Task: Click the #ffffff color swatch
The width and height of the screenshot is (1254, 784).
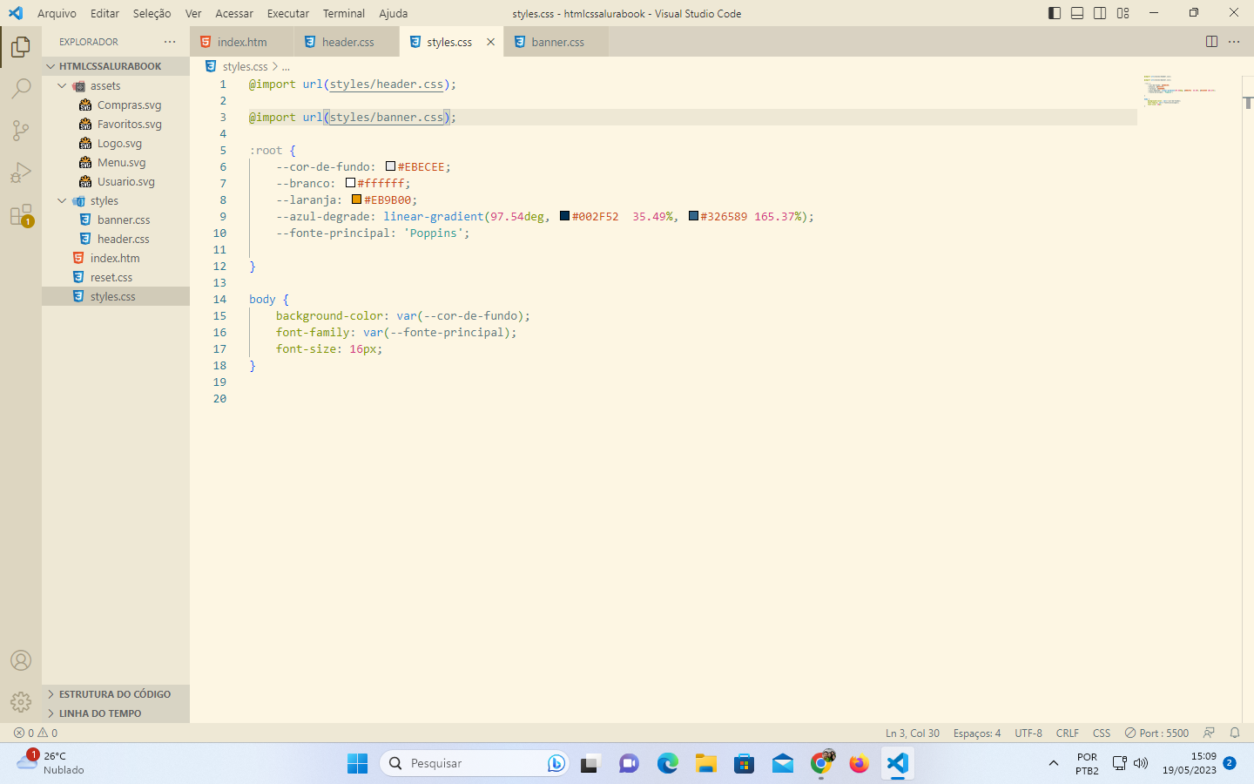Action: click(x=350, y=183)
